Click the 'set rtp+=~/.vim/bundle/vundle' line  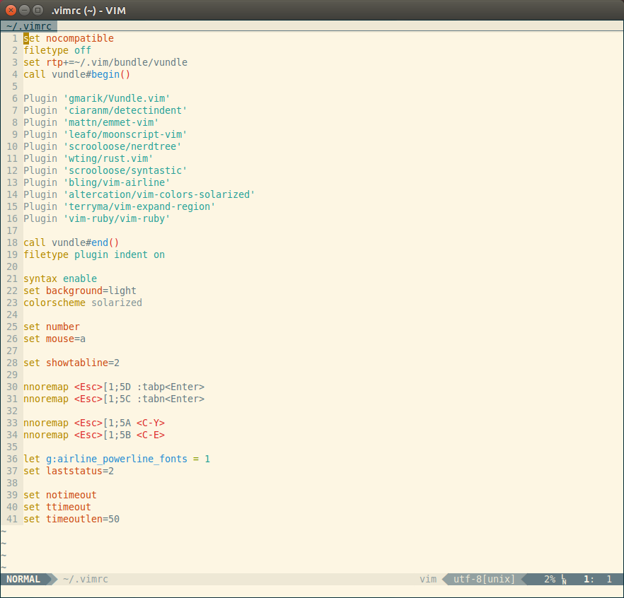click(x=105, y=62)
